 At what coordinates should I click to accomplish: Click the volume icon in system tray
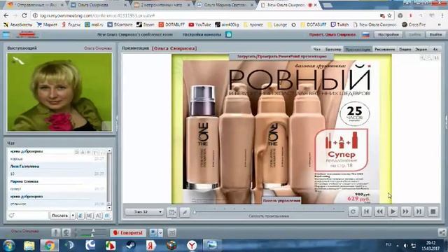coord(405,246)
